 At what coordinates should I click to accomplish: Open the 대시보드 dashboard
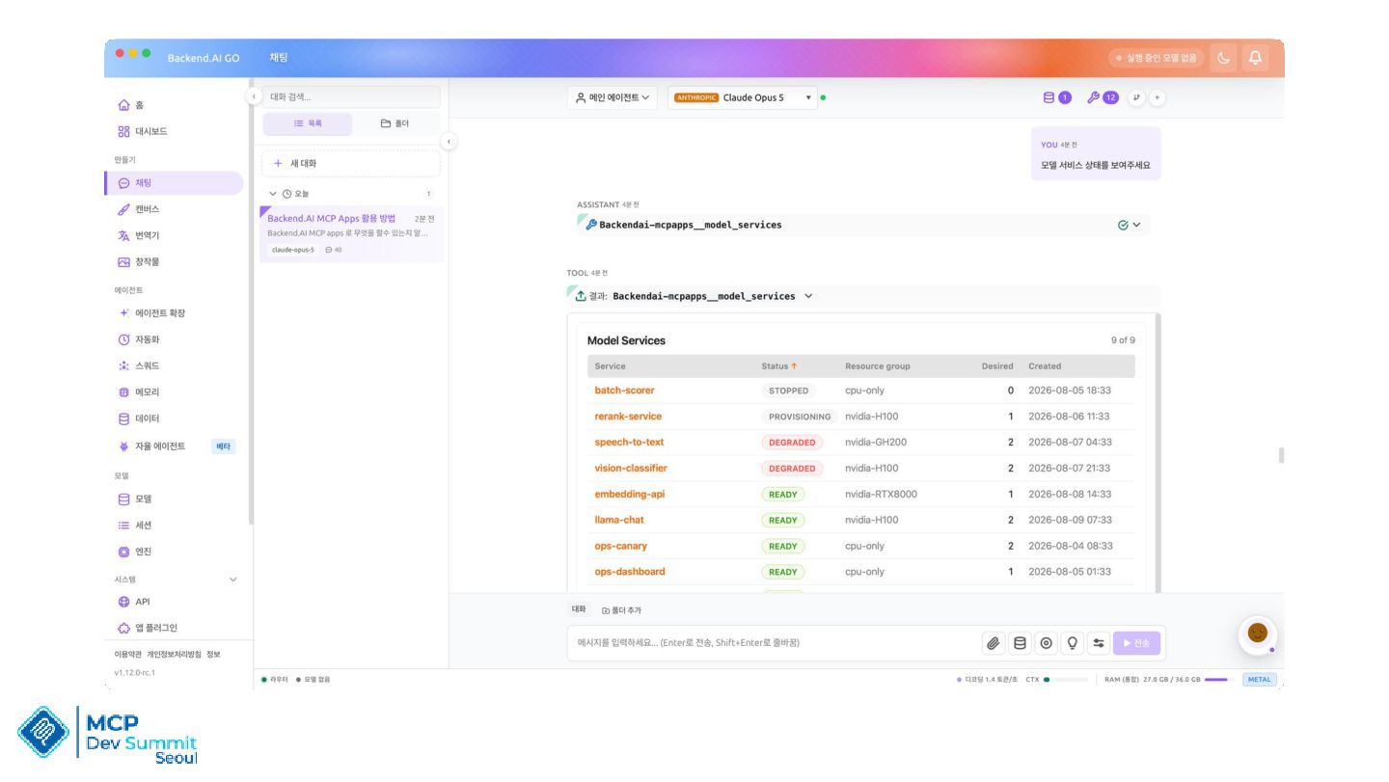pyautogui.click(x=174, y=131)
